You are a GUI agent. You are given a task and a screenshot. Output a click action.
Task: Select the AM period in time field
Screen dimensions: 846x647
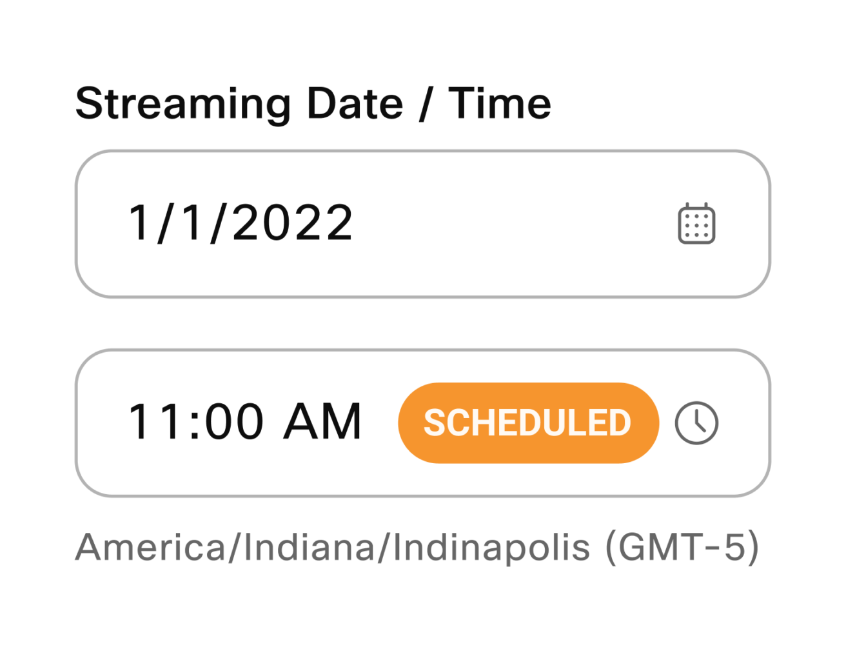point(323,422)
